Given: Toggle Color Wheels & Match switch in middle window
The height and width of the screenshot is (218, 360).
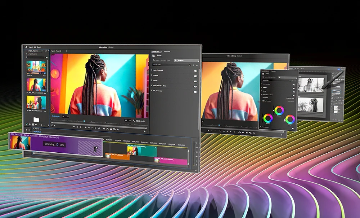Looking at the screenshot, I should (294, 96).
